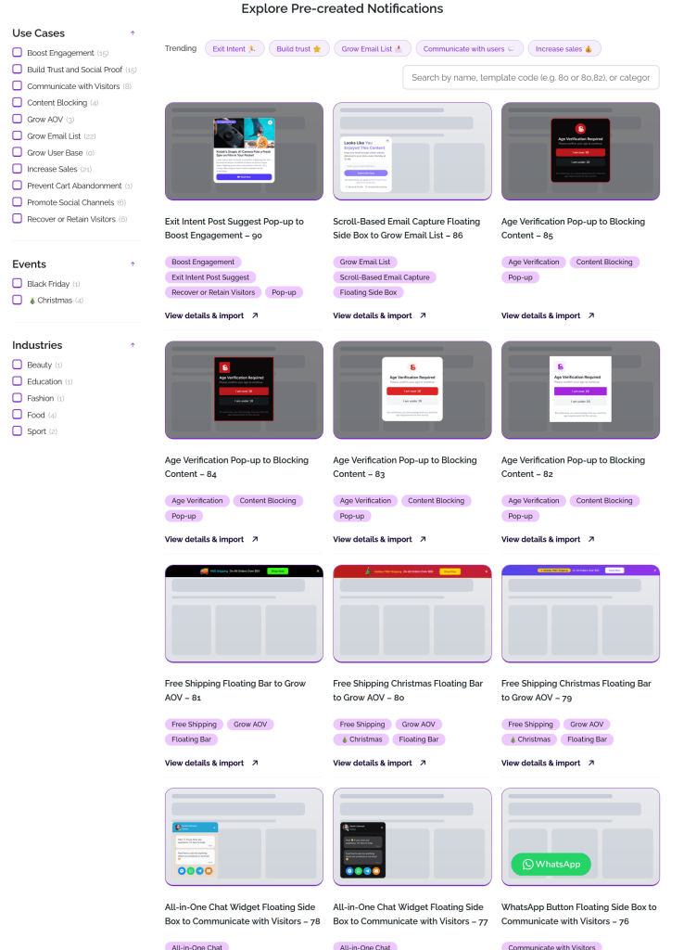Click the arrow icon beside template 83's View details
This screenshot has height=950, width=684.
click(x=423, y=539)
